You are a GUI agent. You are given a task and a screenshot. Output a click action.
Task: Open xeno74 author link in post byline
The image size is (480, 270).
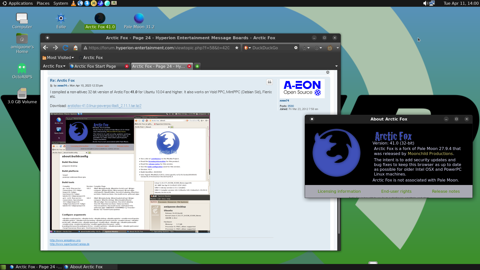tap(62, 85)
